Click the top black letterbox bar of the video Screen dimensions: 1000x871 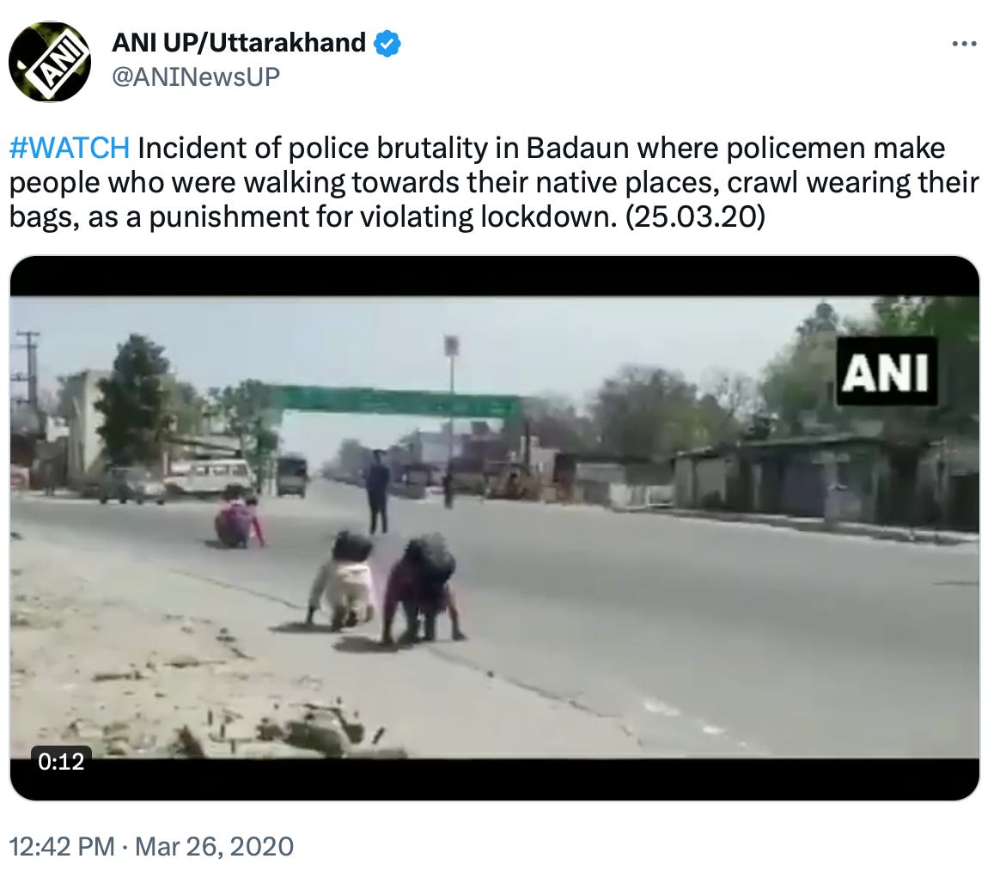point(495,276)
